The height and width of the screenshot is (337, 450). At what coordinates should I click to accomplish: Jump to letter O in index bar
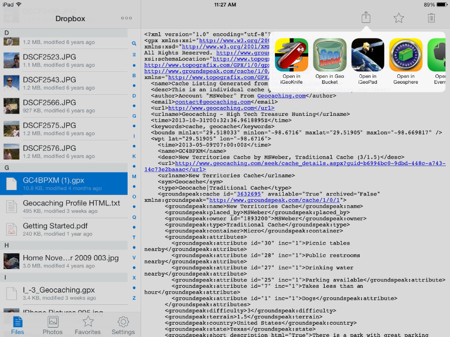pyautogui.click(x=134, y=197)
